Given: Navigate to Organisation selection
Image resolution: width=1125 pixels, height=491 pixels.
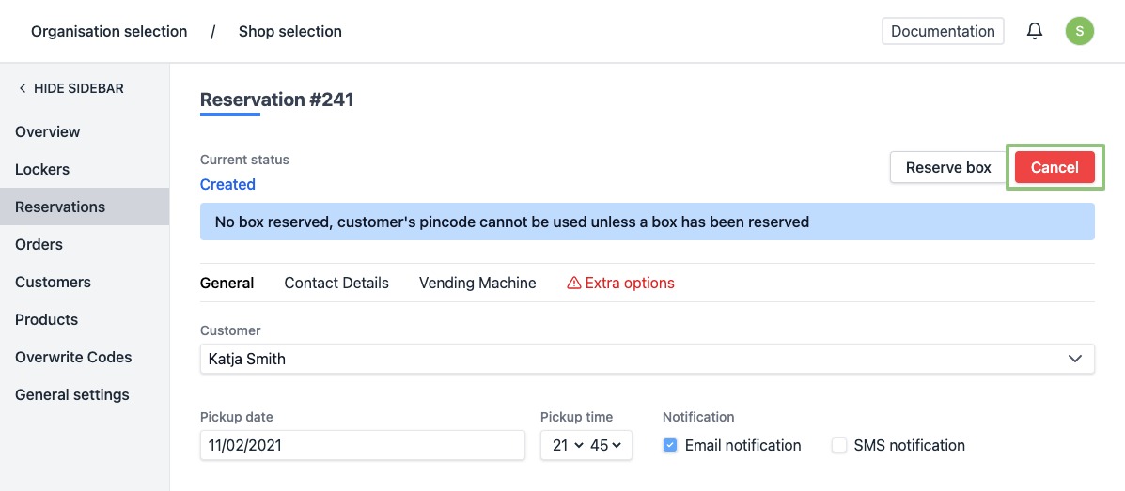Looking at the screenshot, I should click(x=109, y=31).
